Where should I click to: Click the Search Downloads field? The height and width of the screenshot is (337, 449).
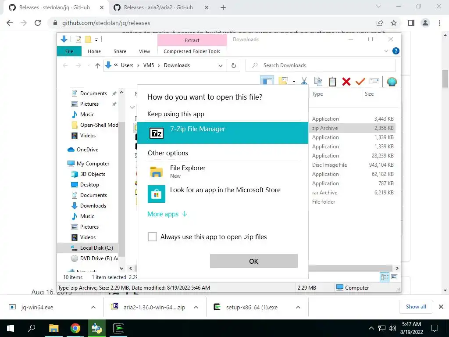321,65
